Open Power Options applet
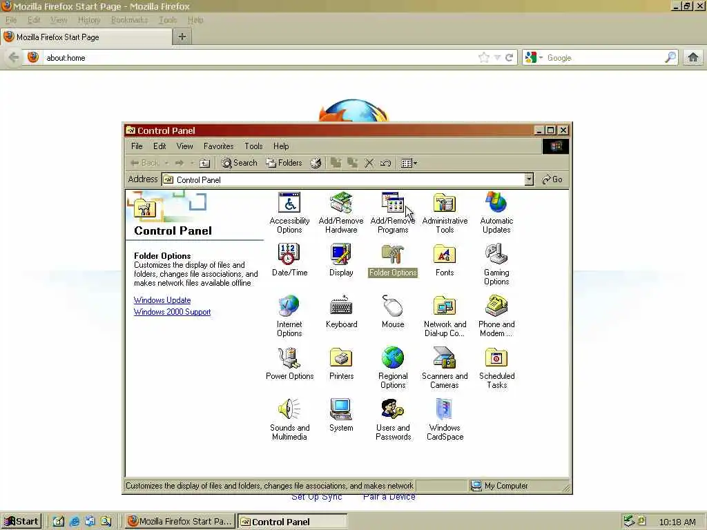 point(289,364)
